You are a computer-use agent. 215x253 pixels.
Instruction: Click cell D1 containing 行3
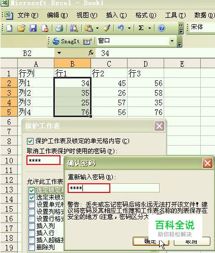145,73
